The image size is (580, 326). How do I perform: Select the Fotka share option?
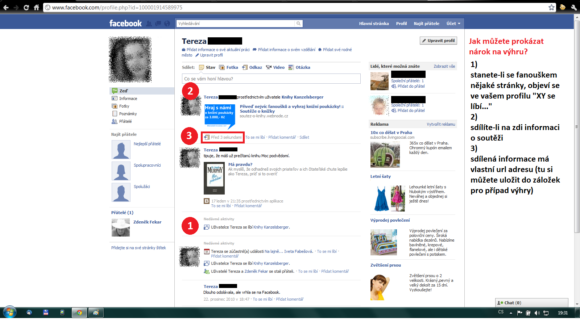click(x=229, y=67)
